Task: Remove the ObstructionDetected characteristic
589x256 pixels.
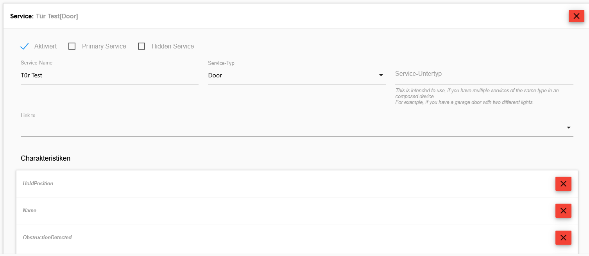Action: click(x=563, y=238)
